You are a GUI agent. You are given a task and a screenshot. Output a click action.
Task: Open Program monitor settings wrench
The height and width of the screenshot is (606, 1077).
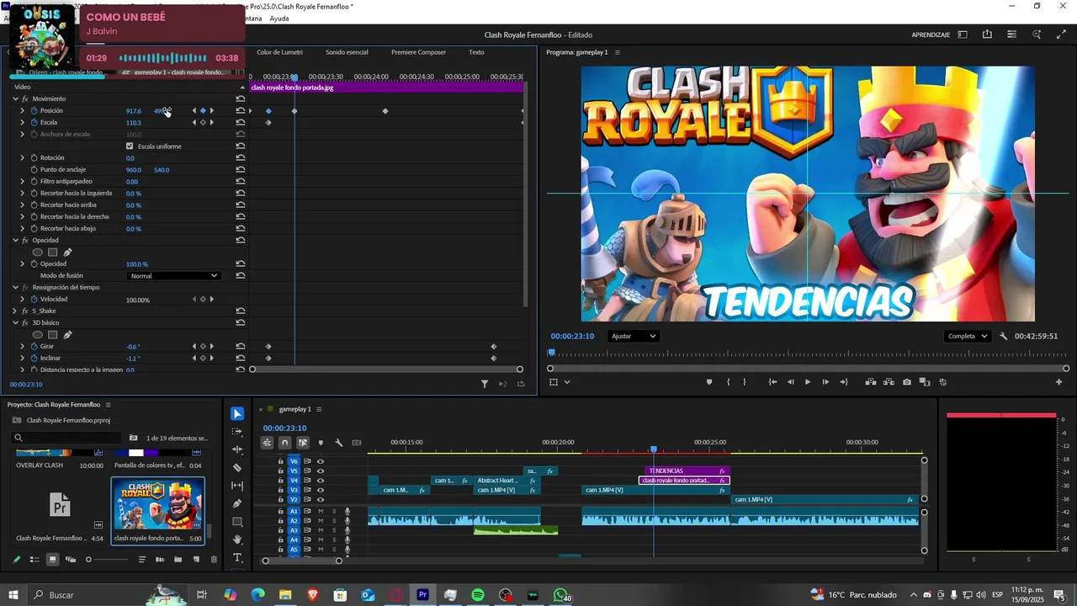coord(1003,336)
